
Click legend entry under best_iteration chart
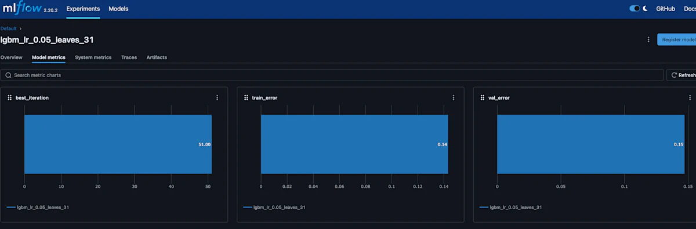pos(38,207)
